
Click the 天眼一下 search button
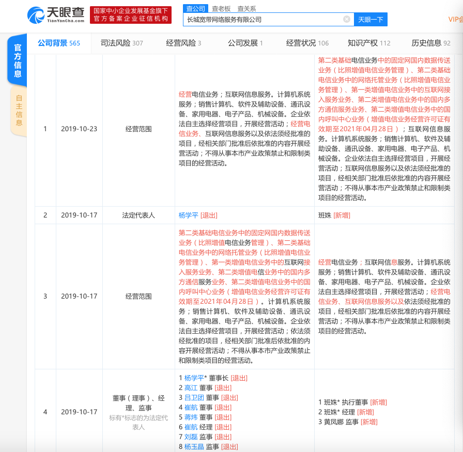(371, 20)
